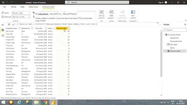The width and height of the screenshot is (187, 105).
Task: Select the Status field in Fields pane
Action: (172, 48)
